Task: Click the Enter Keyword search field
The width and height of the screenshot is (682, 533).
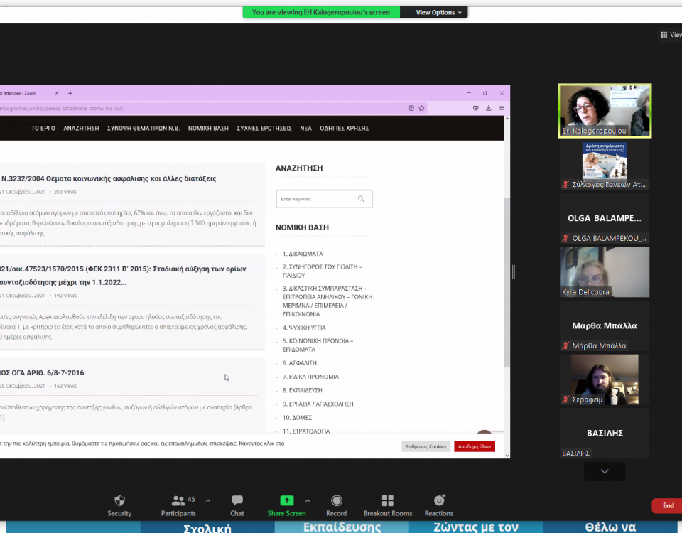Action: [x=324, y=199]
